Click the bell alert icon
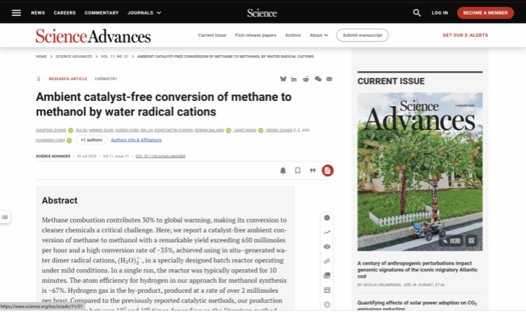Viewport: 526px width, 312px height. click(283, 171)
